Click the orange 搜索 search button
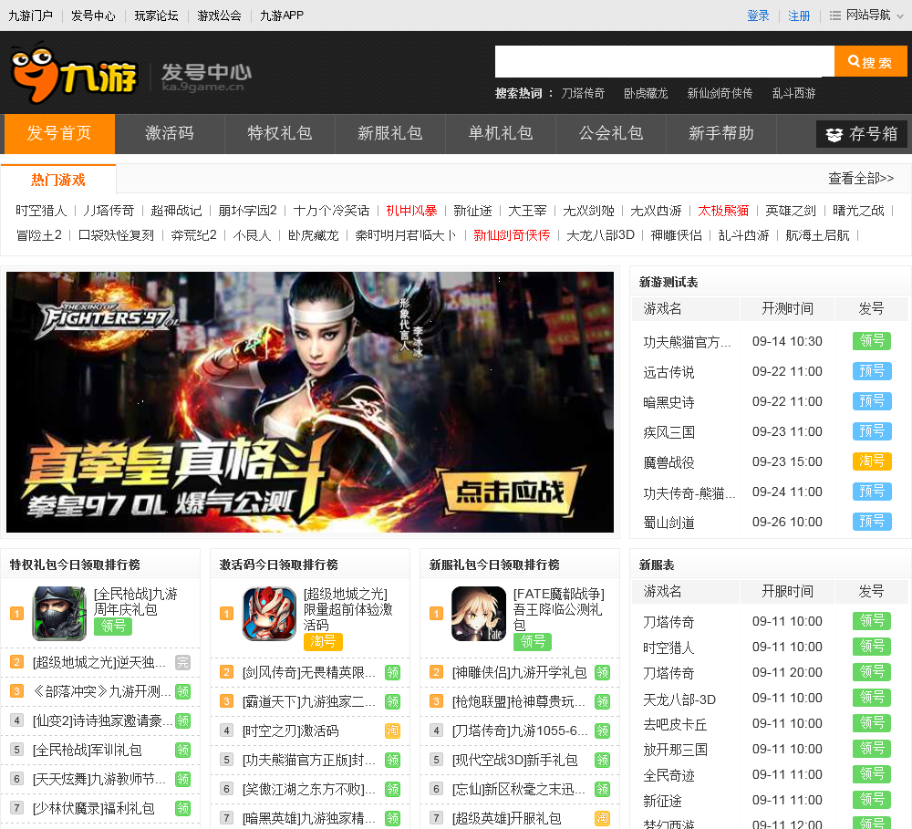This screenshot has height=829, width=912. click(x=870, y=62)
